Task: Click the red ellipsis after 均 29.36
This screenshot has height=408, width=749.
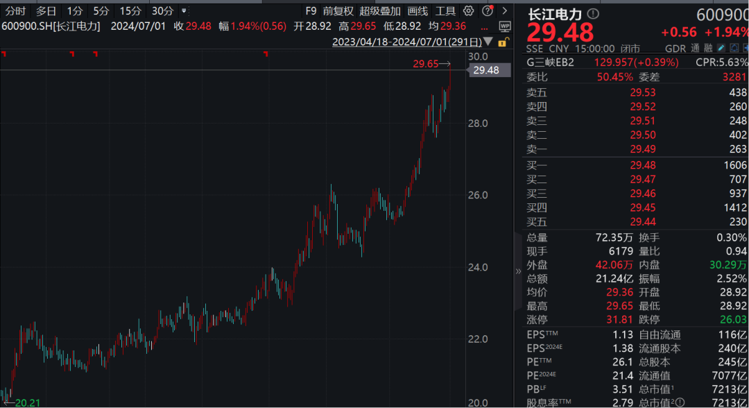Action: pyautogui.click(x=484, y=28)
